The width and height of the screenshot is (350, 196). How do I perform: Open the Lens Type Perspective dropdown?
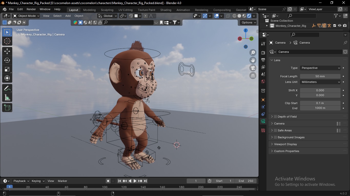(x=320, y=68)
